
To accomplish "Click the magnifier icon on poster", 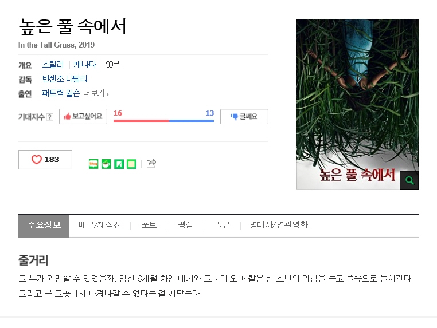I will click(x=409, y=180).
